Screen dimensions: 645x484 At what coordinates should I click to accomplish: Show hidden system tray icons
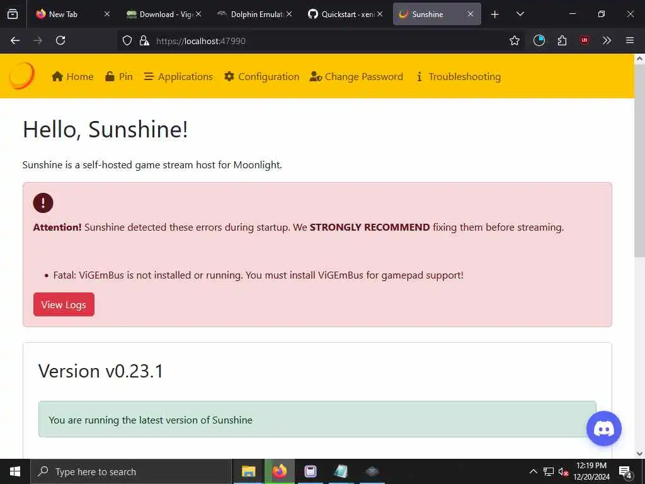[x=533, y=471]
